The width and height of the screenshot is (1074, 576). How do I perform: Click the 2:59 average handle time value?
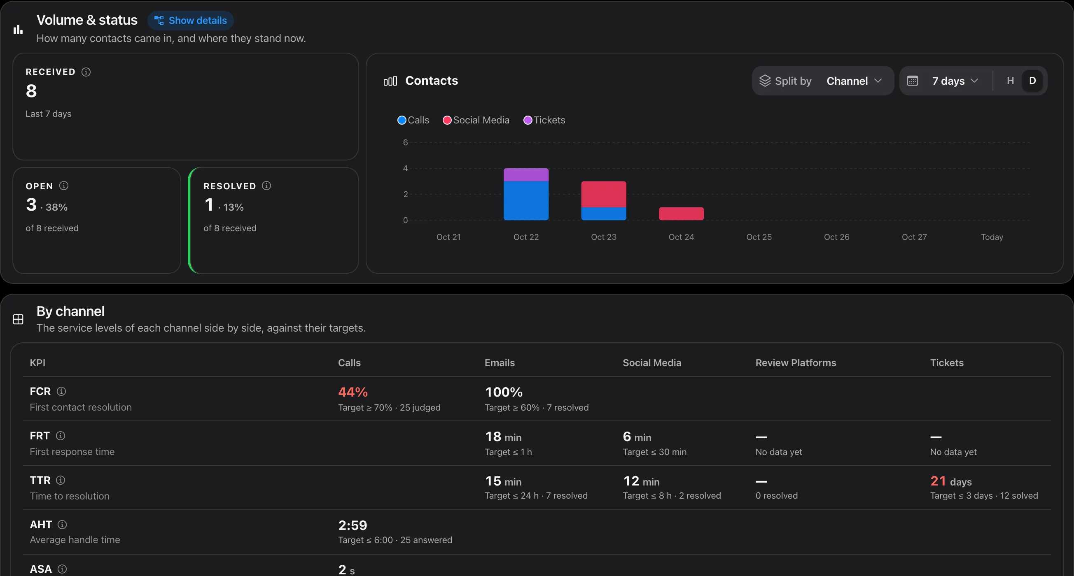pyautogui.click(x=353, y=525)
